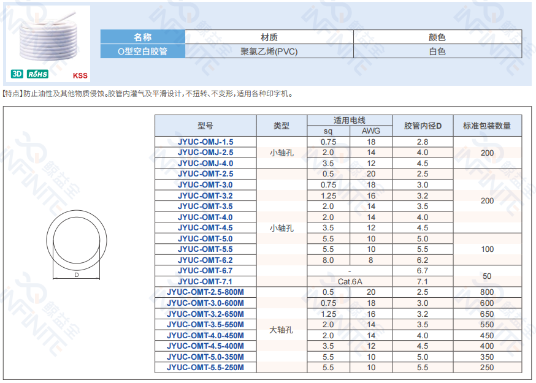Image resolution: width=536 pixels, height=383 pixels.
Task: Select model JYUC-OMT-6.7
Action: click(205, 271)
